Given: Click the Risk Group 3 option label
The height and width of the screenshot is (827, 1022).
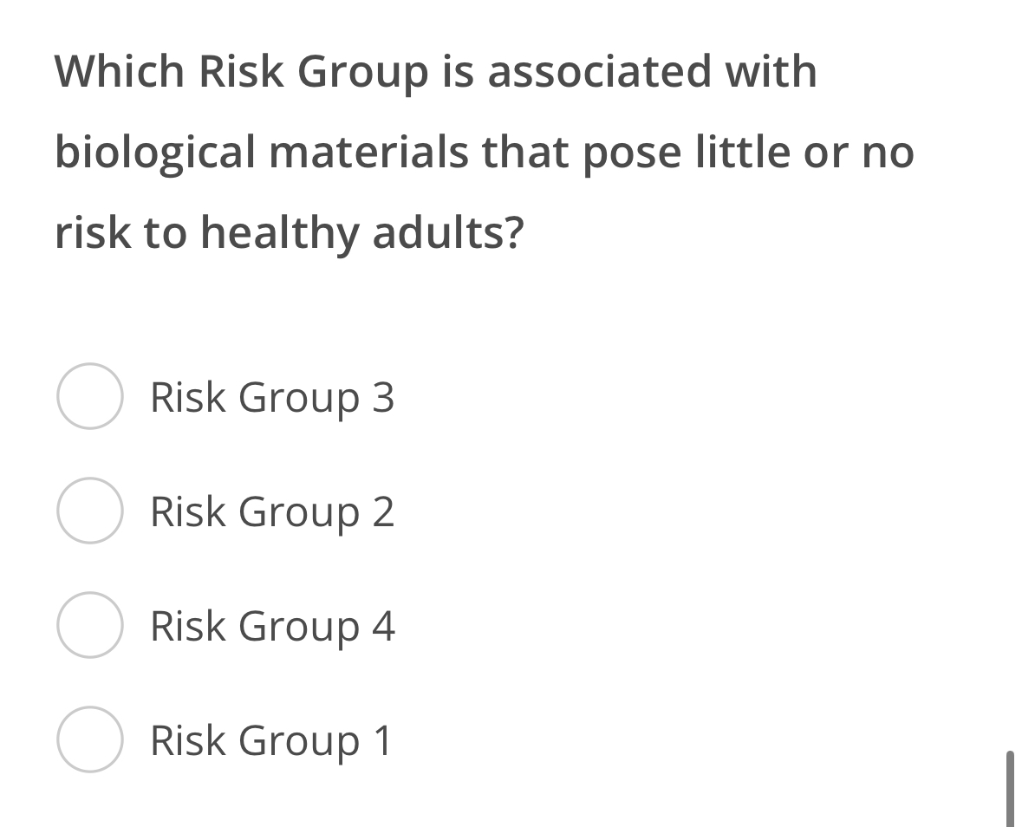Looking at the screenshot, I should [x=272, y=398].
